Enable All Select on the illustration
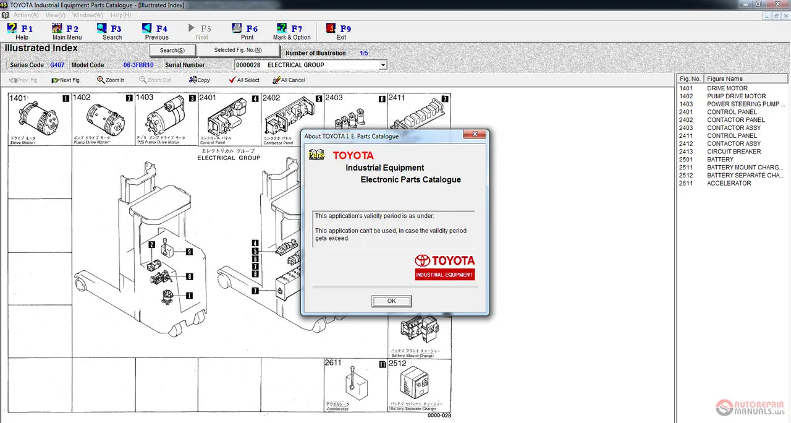791x423 pixels. pos(243,79)
